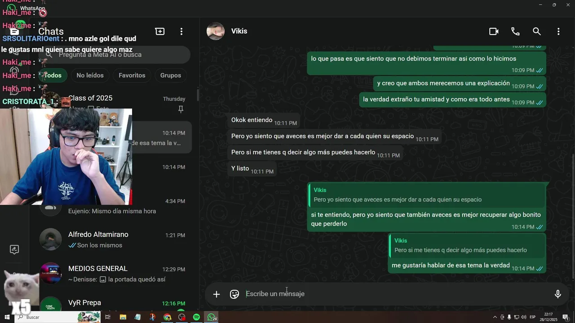575x323 pixels.
Task: Click camera-in-use icon in system tray
Action: click(x=502, y=317)
